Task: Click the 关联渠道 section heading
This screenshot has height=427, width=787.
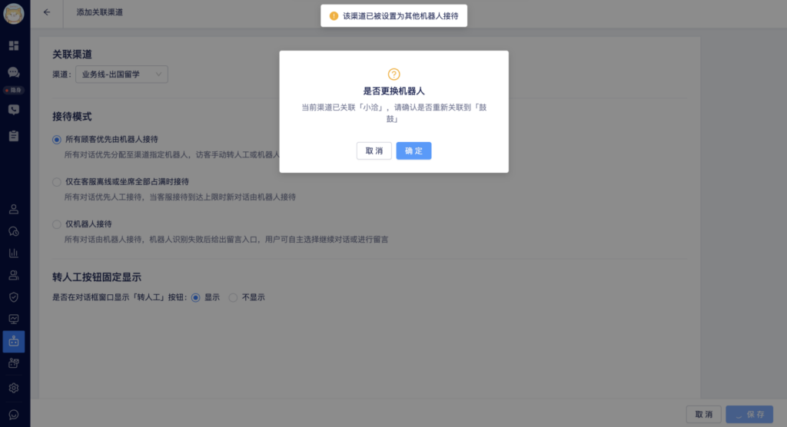Action: pyautogui.click(x=72, y=55)
